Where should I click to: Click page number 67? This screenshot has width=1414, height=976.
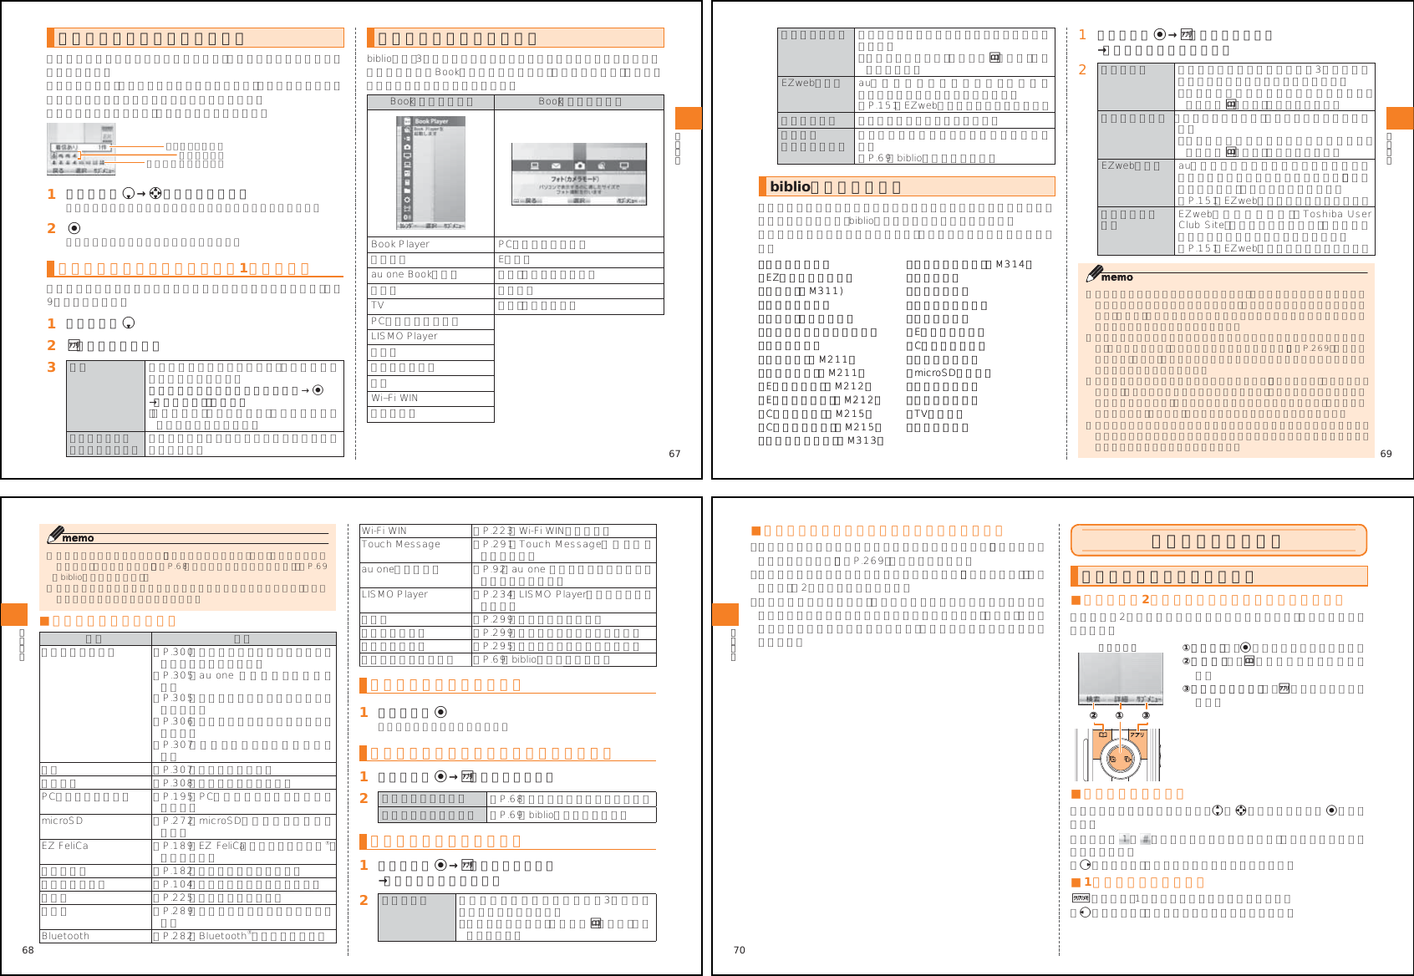[x=674, y=455]
